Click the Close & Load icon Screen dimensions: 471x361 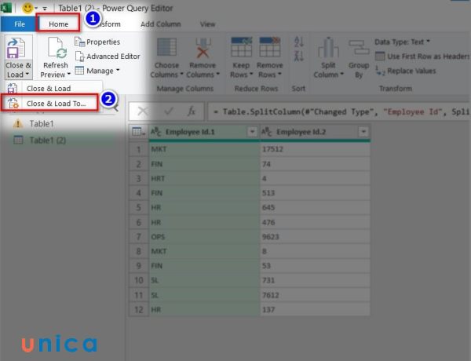click(16, 50)
